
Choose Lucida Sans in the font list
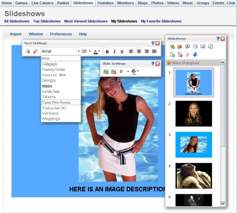pos(61,91)
